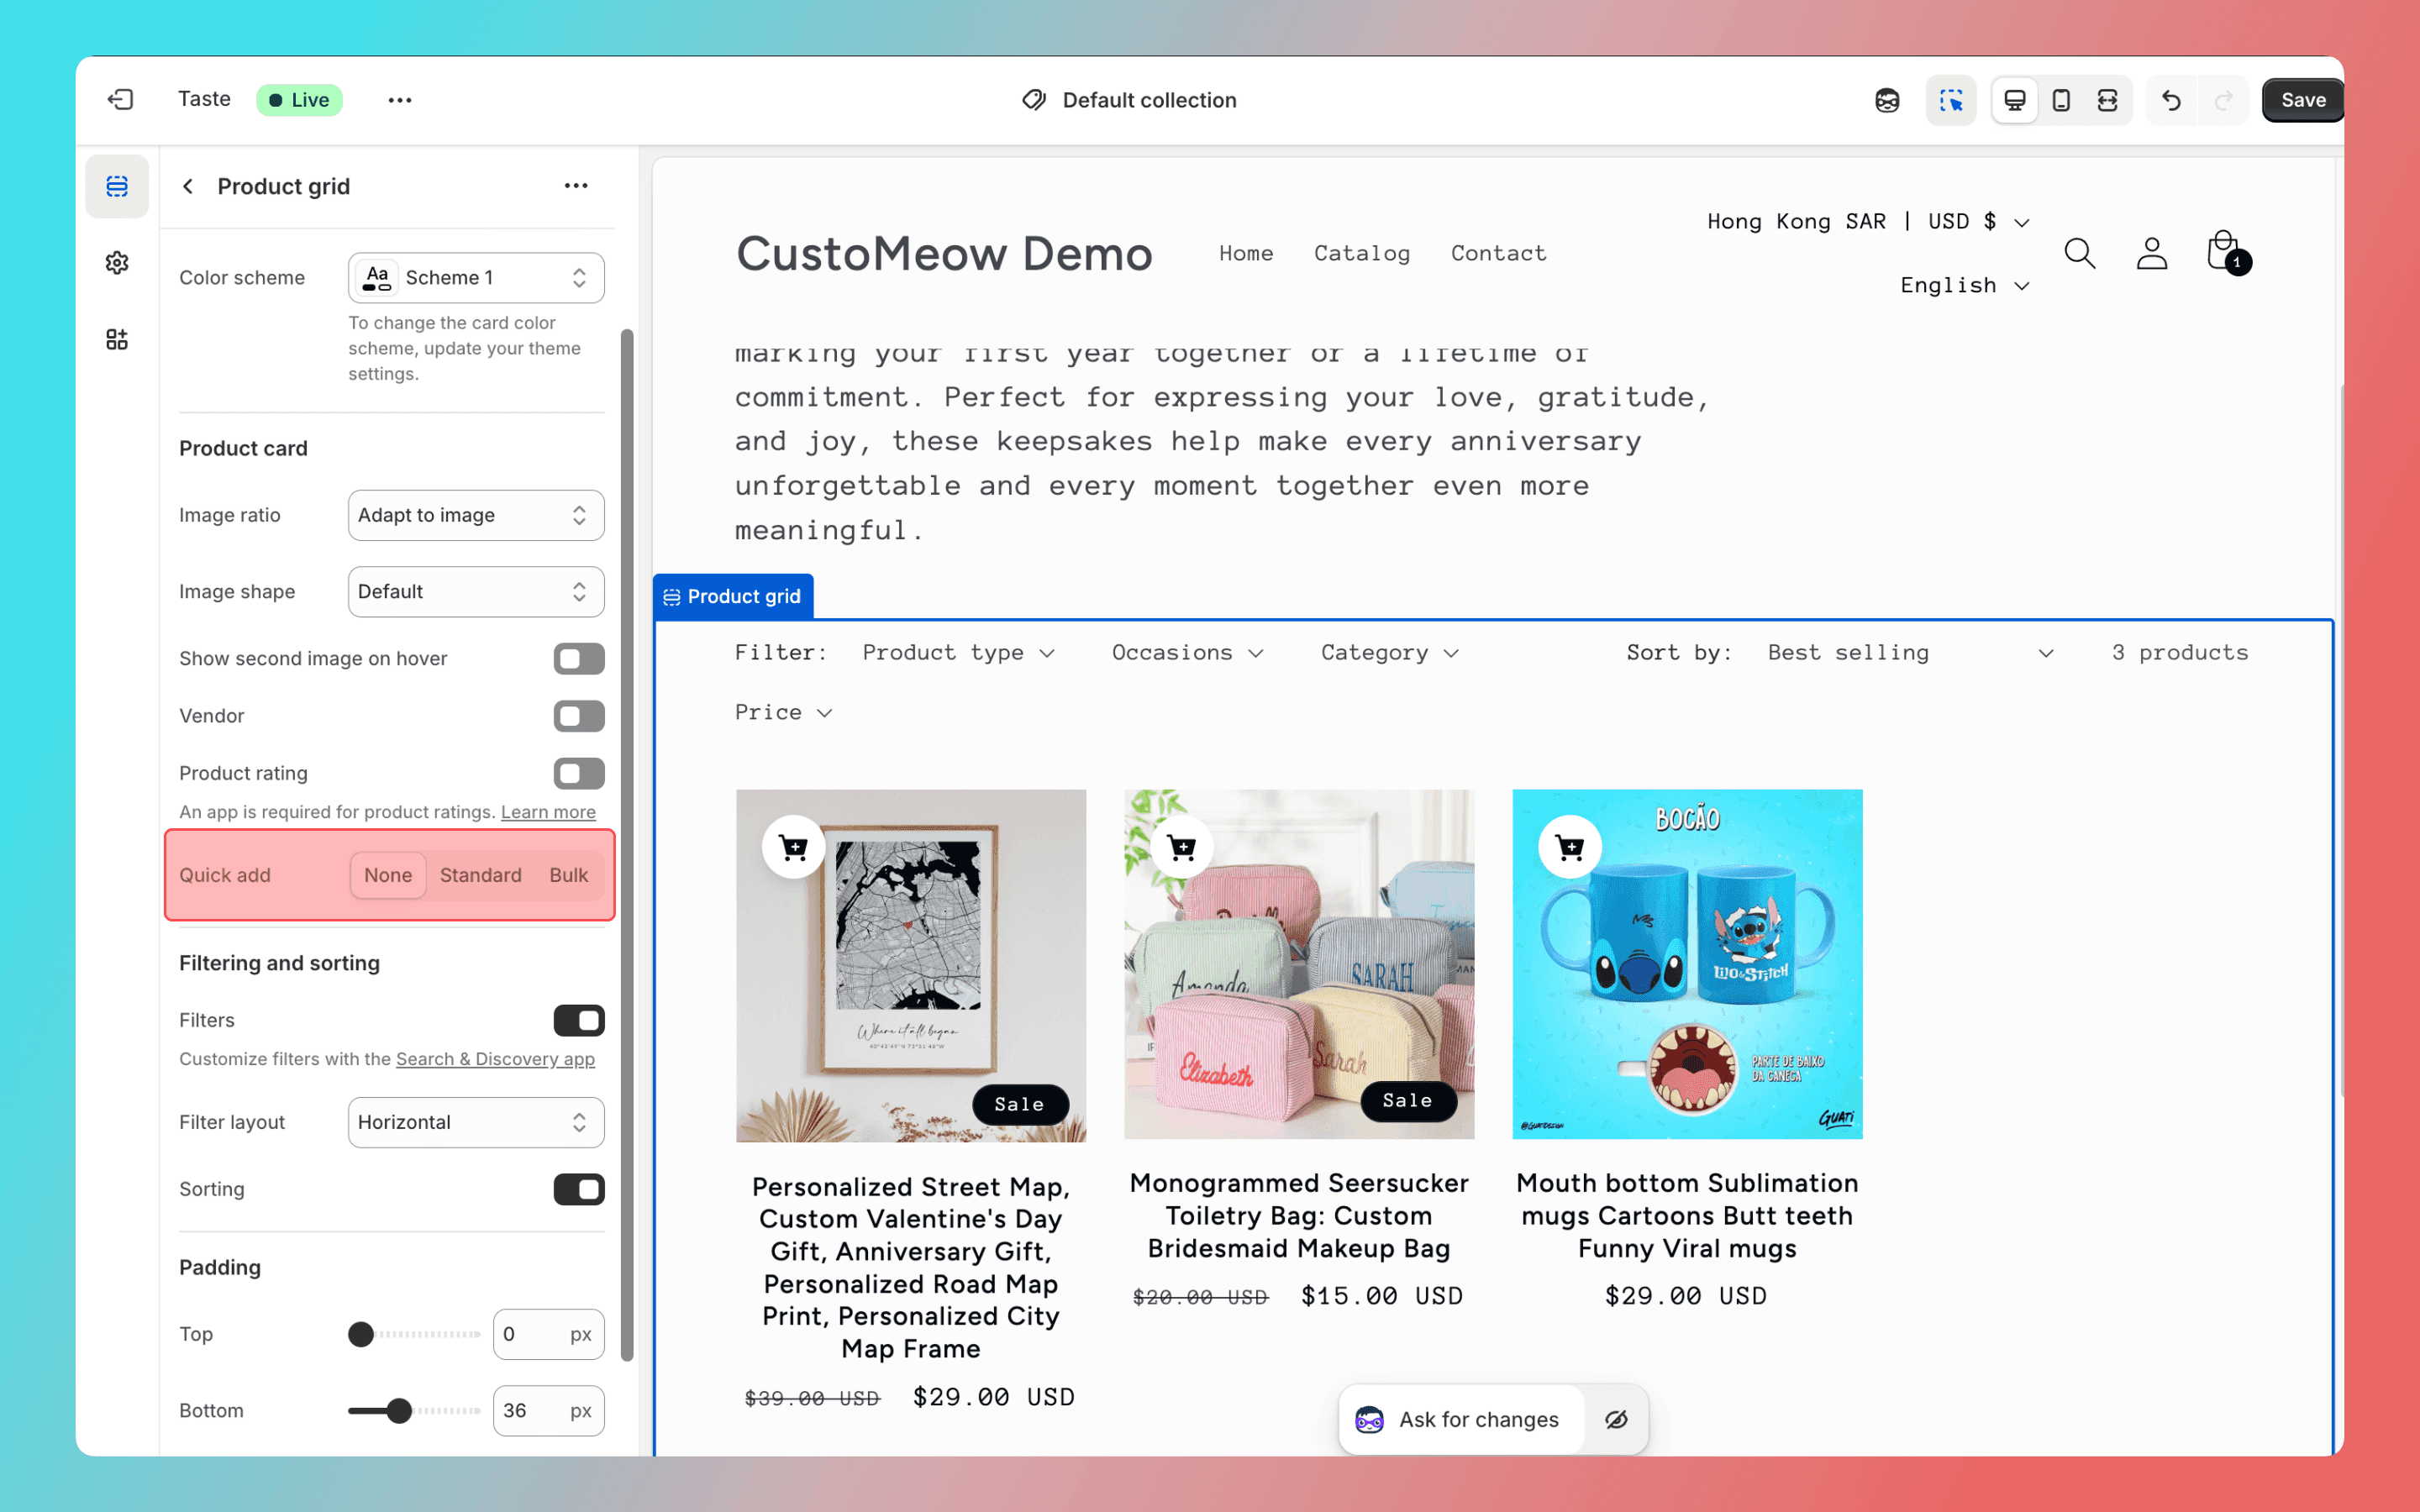Expand the Filter layout dropdown

[476, 1122]
